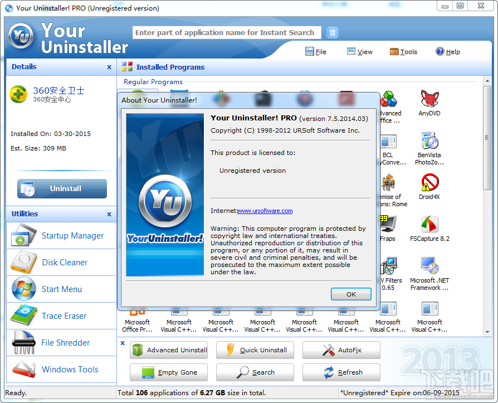Click 'Installed On: 03-30-2015' text

(x=51, y=134)
